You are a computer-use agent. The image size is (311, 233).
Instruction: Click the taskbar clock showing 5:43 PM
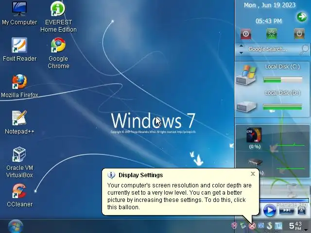click(x=295, y=226)
